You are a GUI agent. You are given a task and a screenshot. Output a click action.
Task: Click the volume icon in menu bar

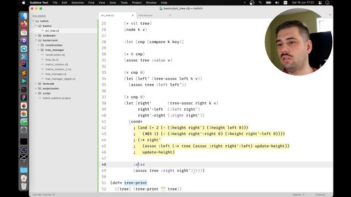(x=277, y=3)
